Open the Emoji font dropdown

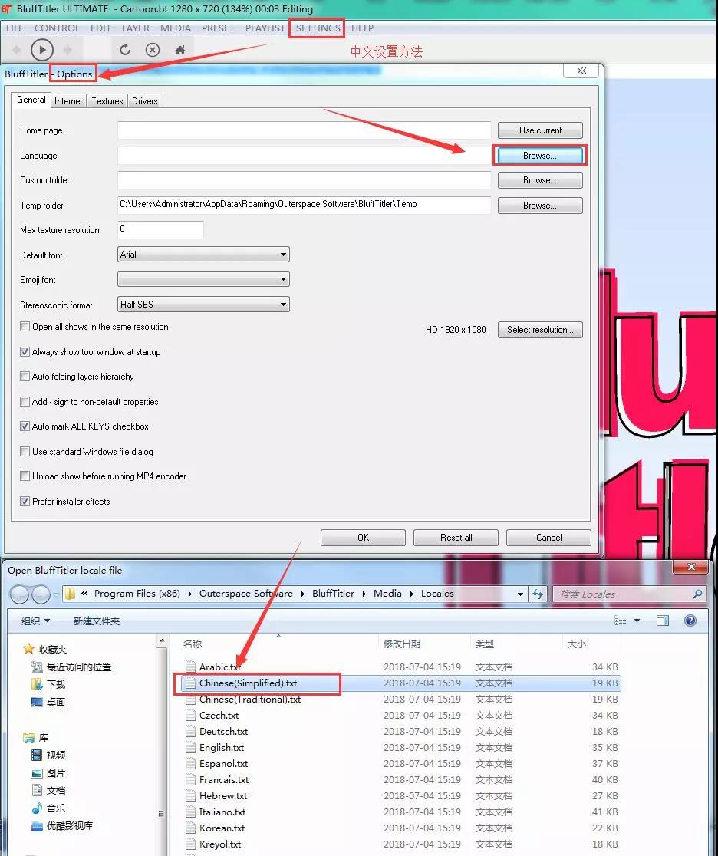tap(203, 279)
